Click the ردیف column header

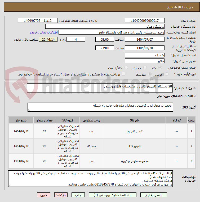tap(191, 120)
